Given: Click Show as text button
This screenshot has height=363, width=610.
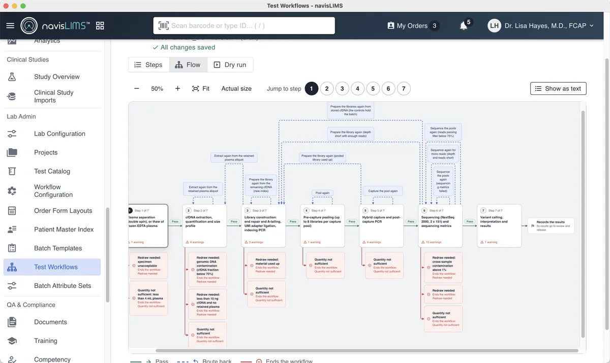Looking at the screenshot, I should click(558, 88).
